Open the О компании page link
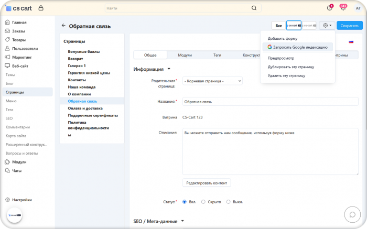This screenshot has height=229, width=367. (x=79, y=94)
